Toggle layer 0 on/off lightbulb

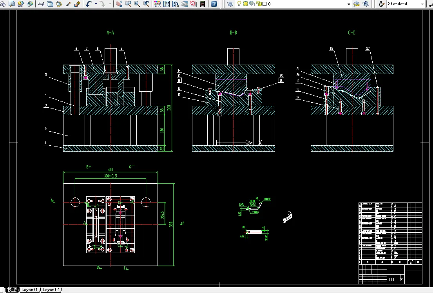239,4
